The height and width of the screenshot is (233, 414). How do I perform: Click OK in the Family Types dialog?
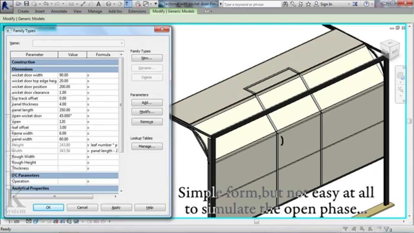[48, 207]
